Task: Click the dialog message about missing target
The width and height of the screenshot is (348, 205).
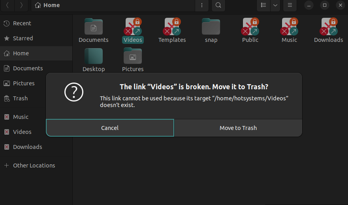Action: [194, 102]
